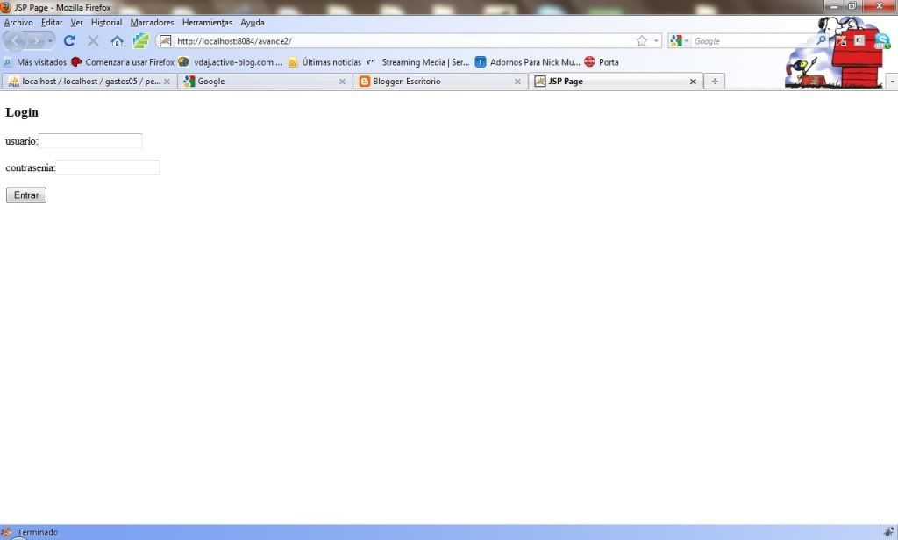Expand the Google search engine selector
This screenshot has width=898, height=540.
pyautogui.click(x=681, y=41)
